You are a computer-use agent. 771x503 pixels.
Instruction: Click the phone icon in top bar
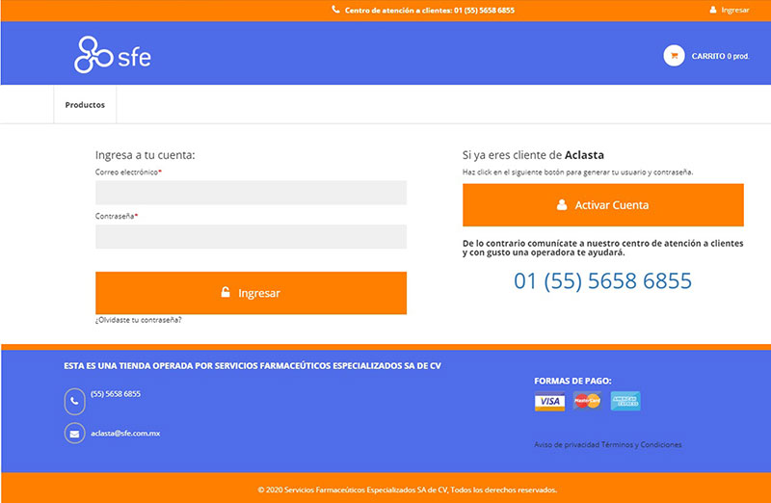(x=335, y=10)
